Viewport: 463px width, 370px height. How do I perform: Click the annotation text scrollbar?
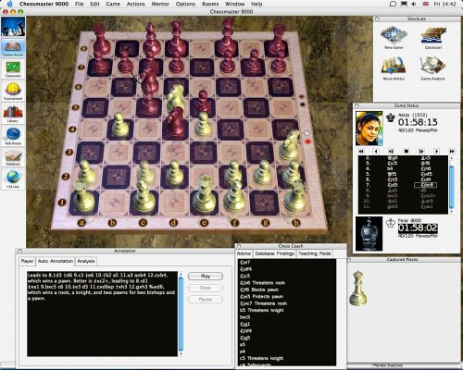[x=181, y=314]
